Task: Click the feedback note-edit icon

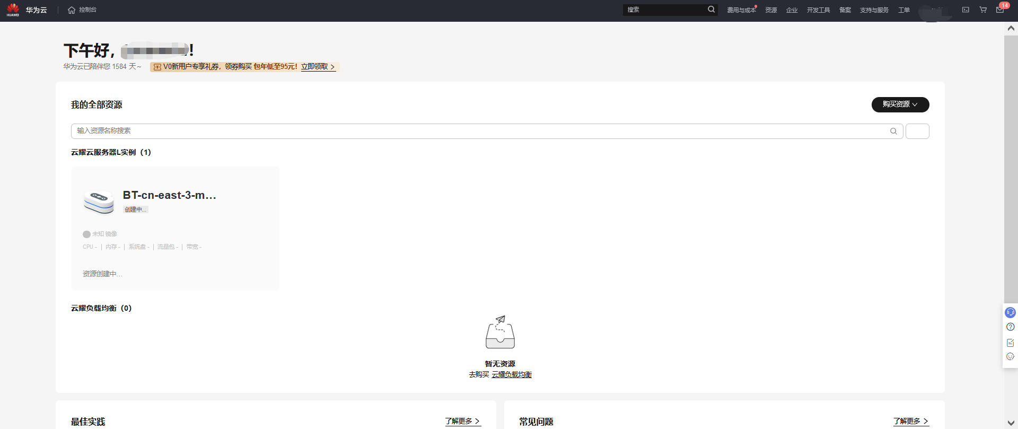Action: [1010, 343]
